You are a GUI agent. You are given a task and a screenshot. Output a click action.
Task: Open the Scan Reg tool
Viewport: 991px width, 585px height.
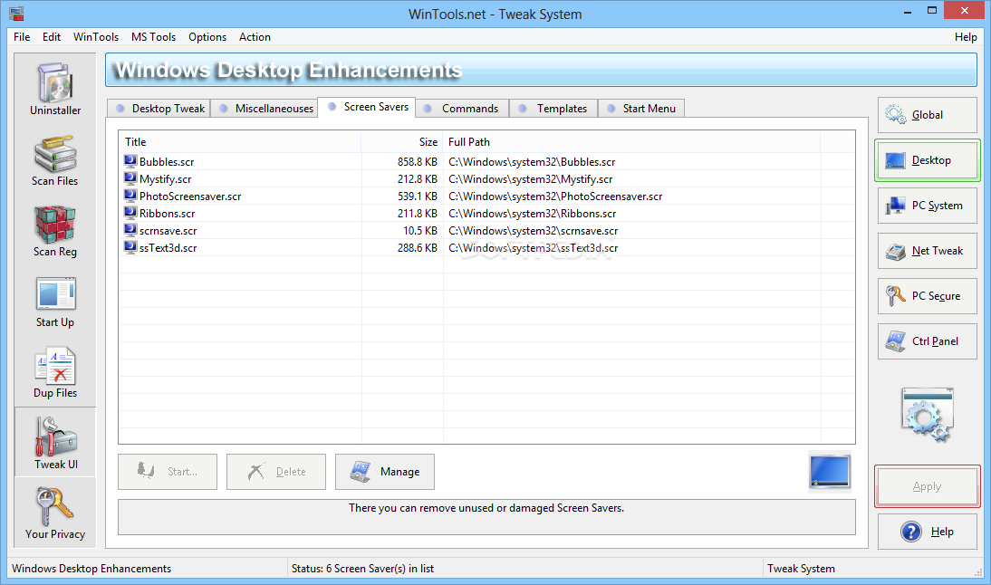(55, 231)
